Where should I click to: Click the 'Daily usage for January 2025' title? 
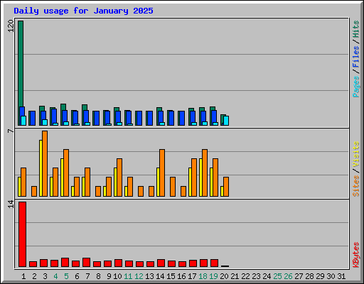coord(83,11)
